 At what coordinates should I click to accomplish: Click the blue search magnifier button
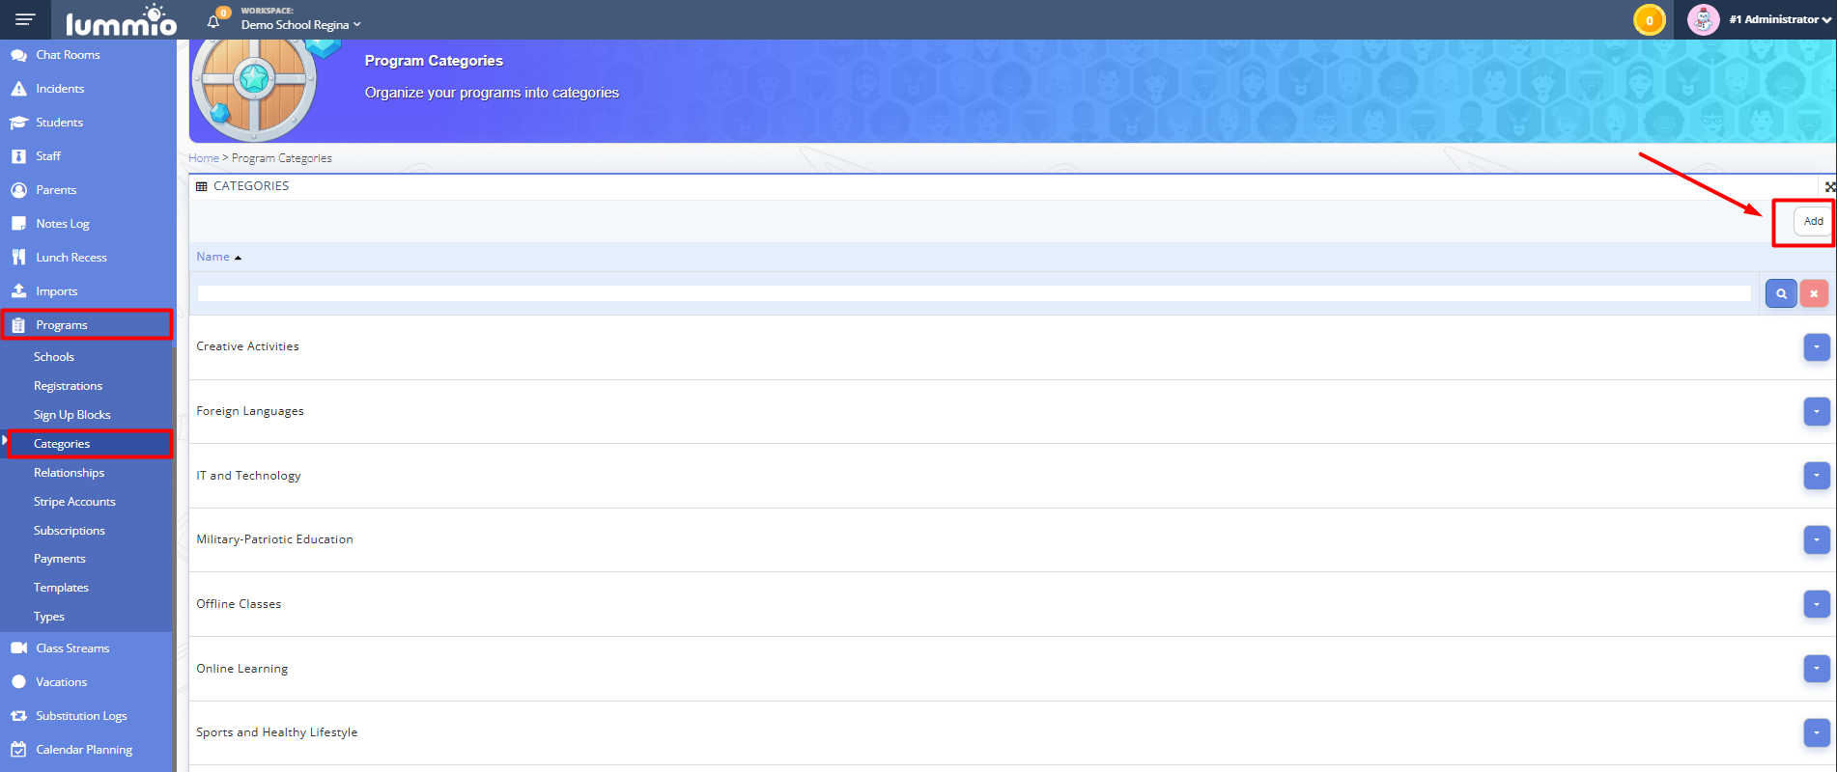[1781, 293]
